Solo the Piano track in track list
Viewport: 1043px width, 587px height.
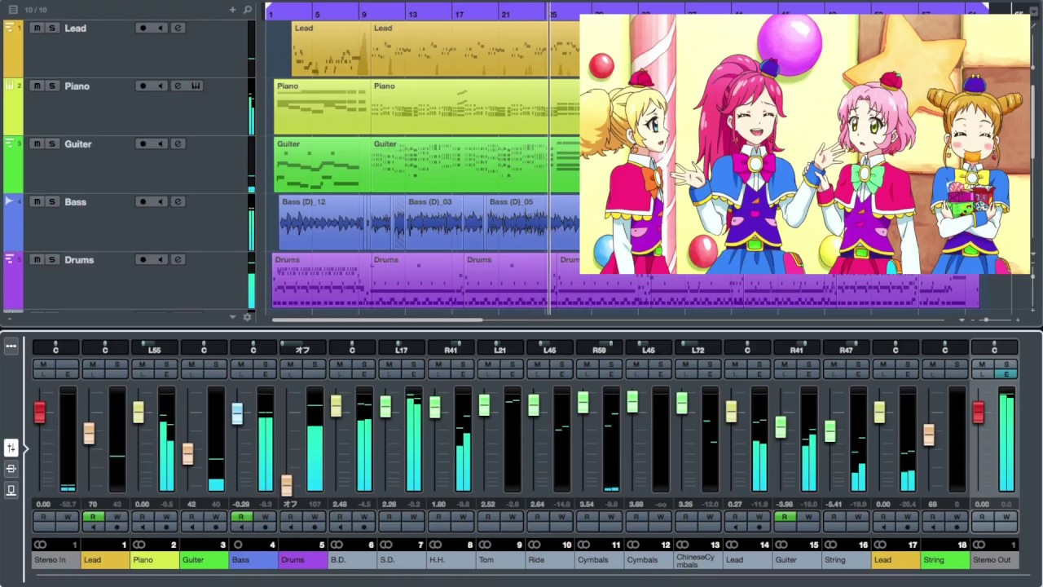(x=52, y=86)
